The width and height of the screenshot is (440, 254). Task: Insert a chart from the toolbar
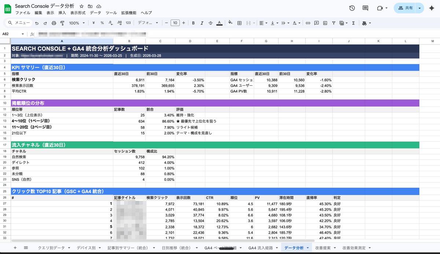click(x=325, y=23)
